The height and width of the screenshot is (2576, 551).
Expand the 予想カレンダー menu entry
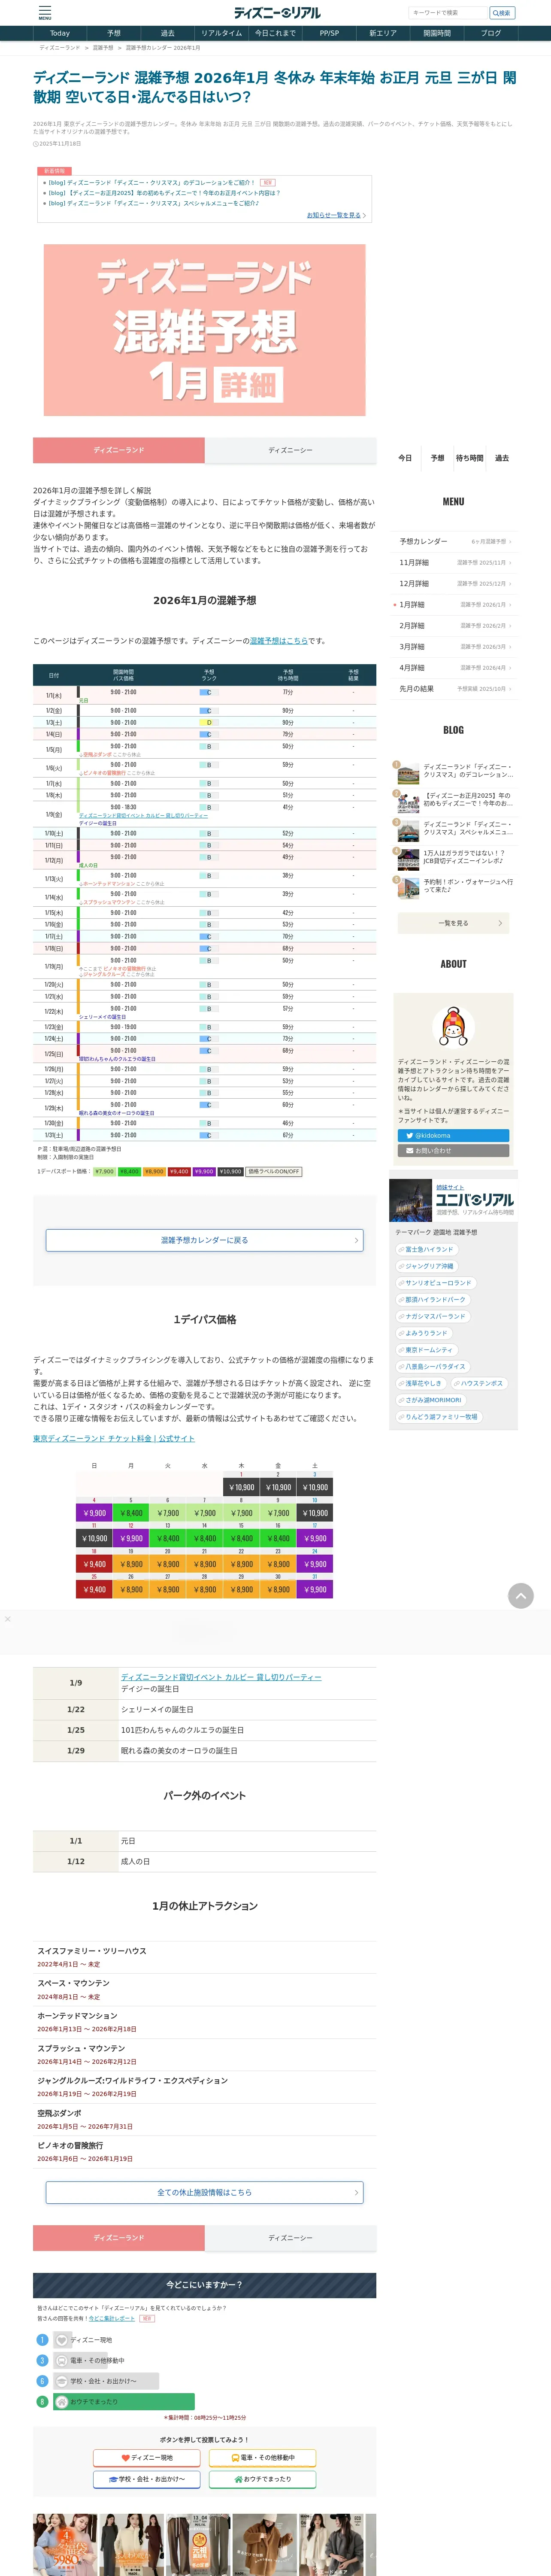[x=453, y=541]
